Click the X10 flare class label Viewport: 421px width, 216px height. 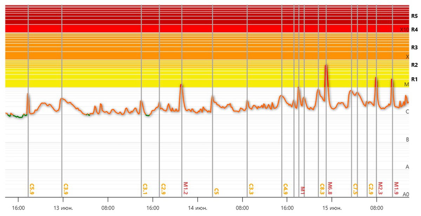coord(404,30)
